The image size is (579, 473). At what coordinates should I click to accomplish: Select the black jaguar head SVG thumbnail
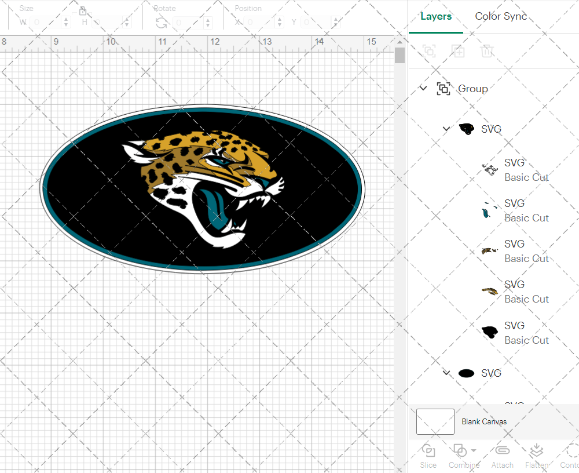tap(466, 129)
